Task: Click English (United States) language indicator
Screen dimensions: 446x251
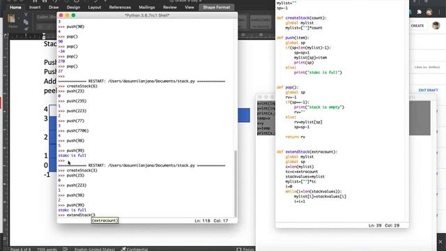Action: pyautogui.click(x=95, y=250)
